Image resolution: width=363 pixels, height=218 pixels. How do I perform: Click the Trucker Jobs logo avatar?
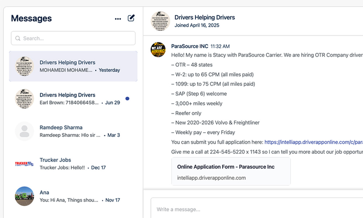(24, 163)
